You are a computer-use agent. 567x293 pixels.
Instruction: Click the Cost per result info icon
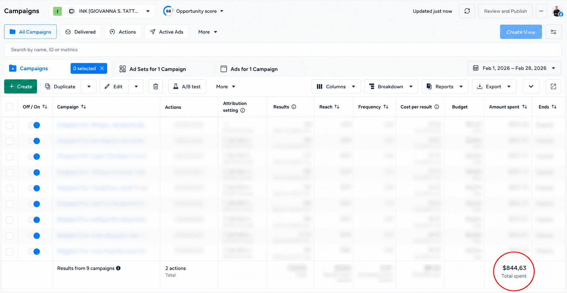coord(437,107)
